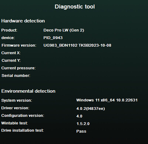
Task: Click the 'Current X:' label
Action: point(11,53)
